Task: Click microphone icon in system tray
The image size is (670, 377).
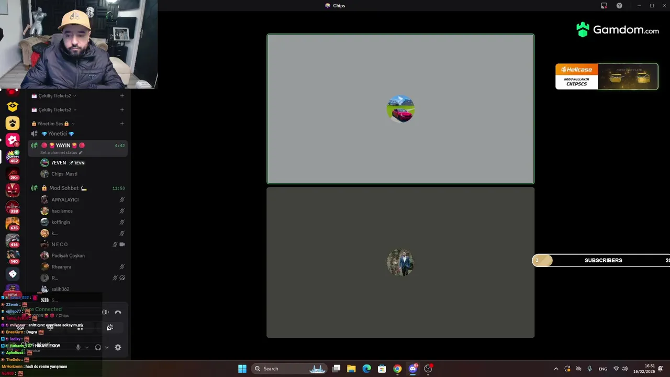Action: click(590, 369)
